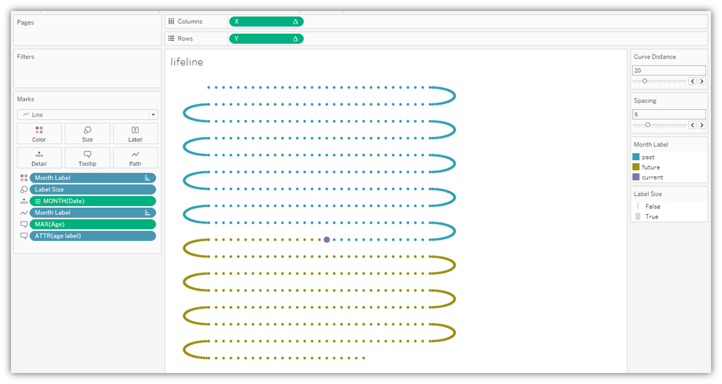722x384 pixels.
Task: Click the Y pill on Rows shelf
Action: [266, 39]
